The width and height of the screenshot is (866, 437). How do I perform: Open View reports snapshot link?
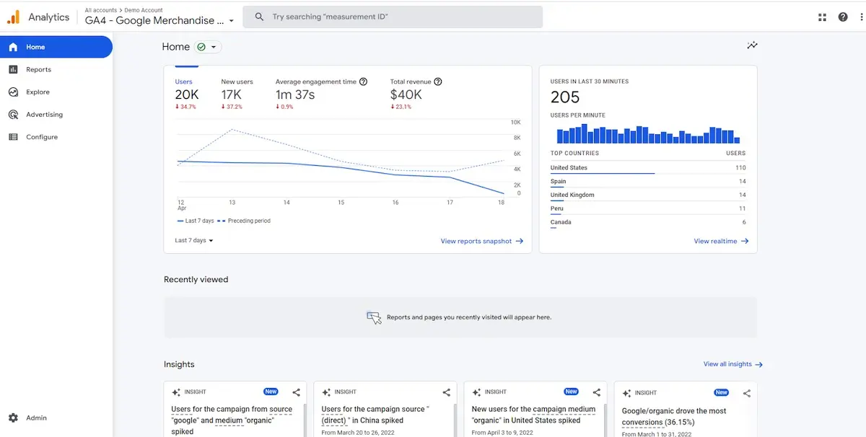(482, 241)
